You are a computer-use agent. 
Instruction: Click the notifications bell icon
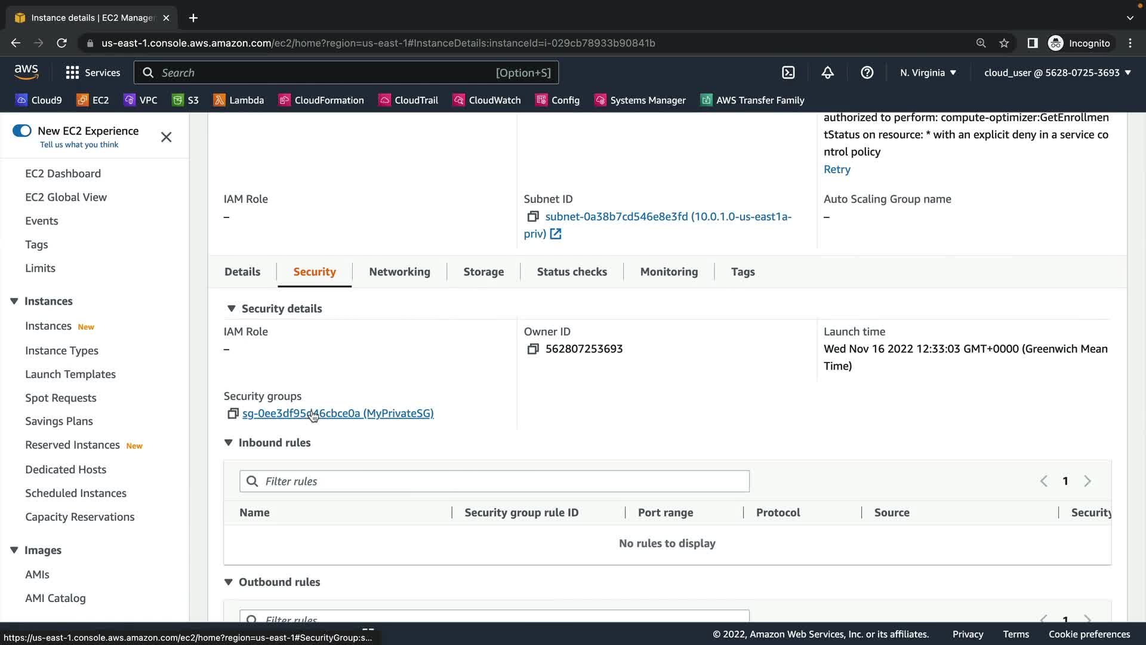[x=827, y=73]
